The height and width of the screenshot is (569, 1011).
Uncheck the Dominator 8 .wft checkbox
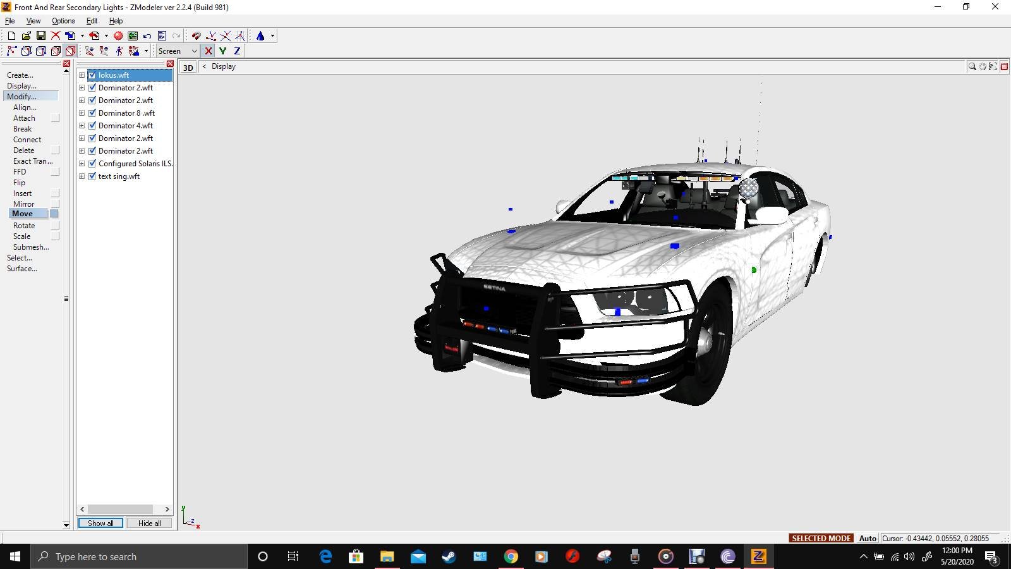click(92, 113)
